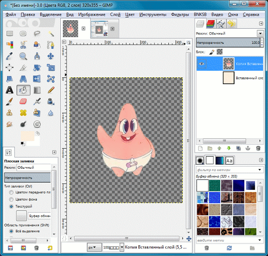The width and height of the screenshot is (268, 256).
Task: Duplicate the layer button
Action: (238, 148)
